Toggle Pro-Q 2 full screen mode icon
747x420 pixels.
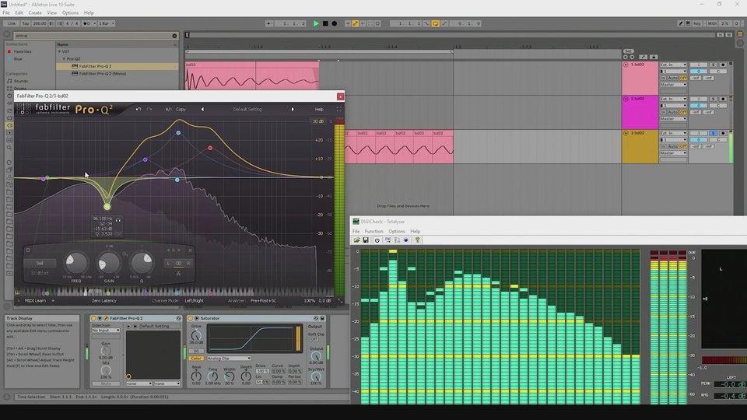coord(339,109)
